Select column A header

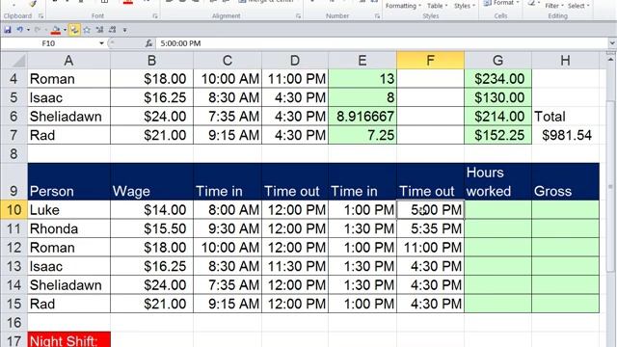pyautogui.click(x=68, y=61)
